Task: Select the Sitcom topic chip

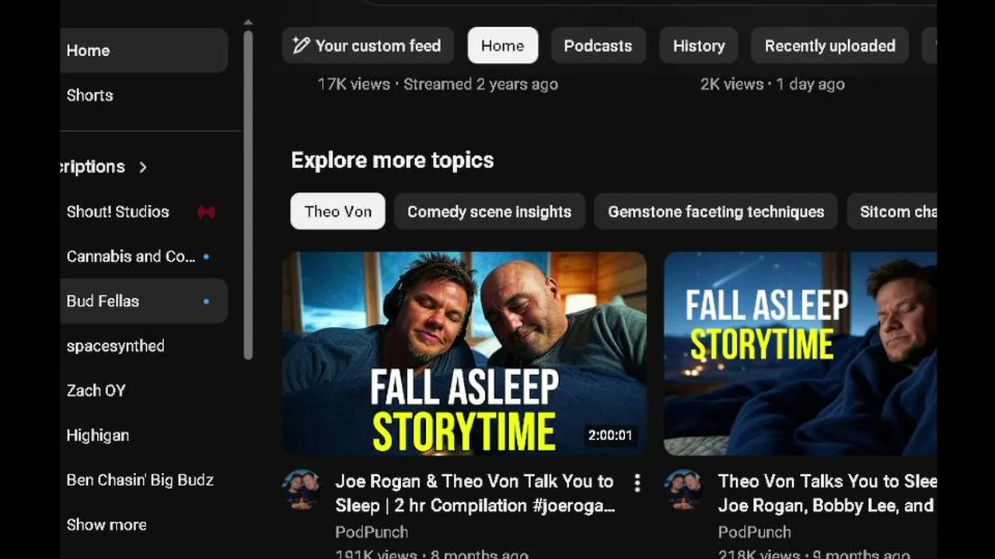Action: (x=892, y=211)
